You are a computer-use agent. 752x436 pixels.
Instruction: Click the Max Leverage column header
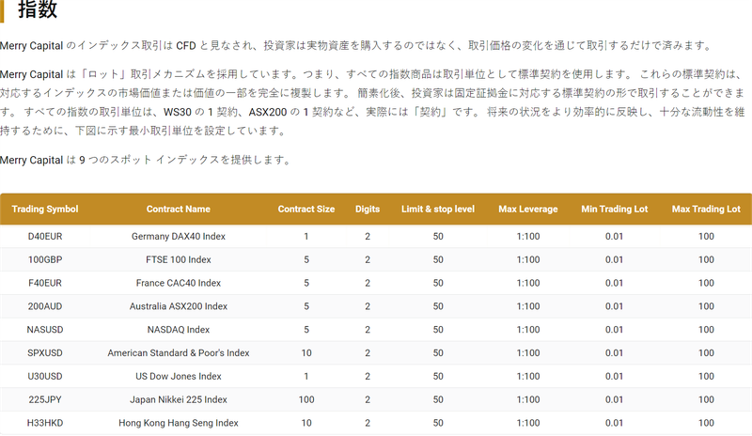tap(528, 210)
